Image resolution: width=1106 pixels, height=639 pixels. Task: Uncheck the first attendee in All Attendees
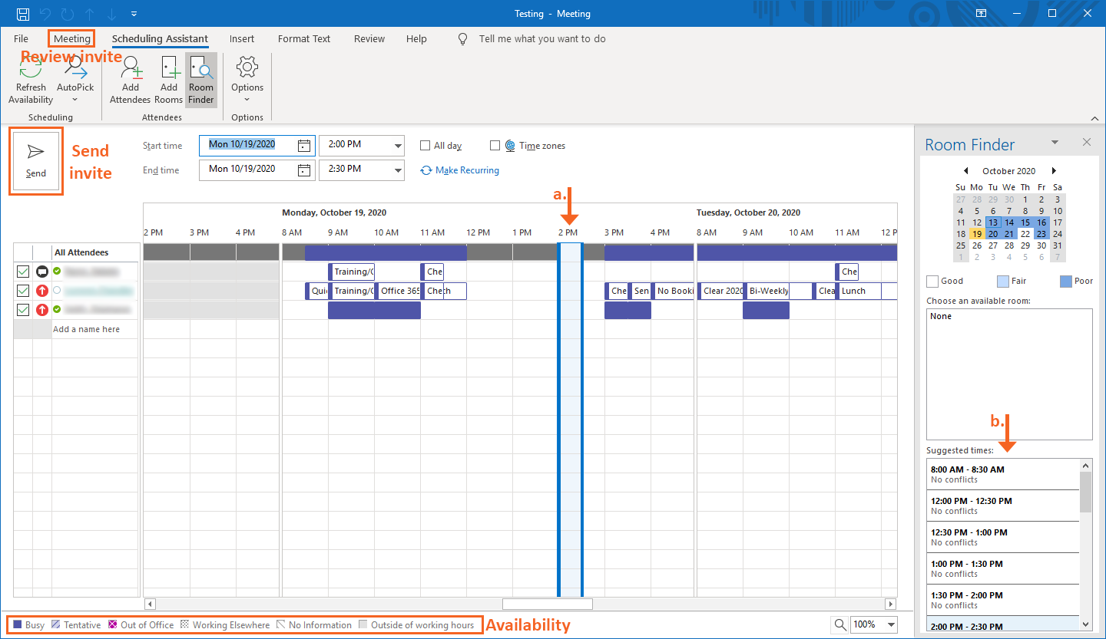22,272
